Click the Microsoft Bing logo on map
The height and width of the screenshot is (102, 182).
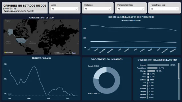9,52
